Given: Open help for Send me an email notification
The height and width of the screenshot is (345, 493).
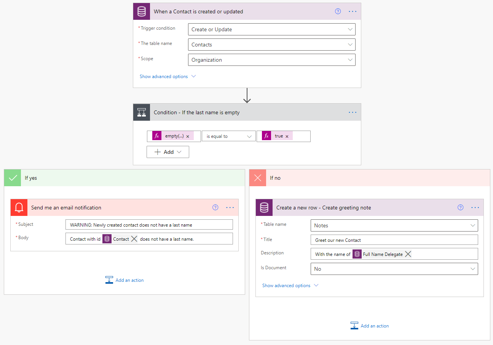Looking at the screenshot, I should 215,208.
